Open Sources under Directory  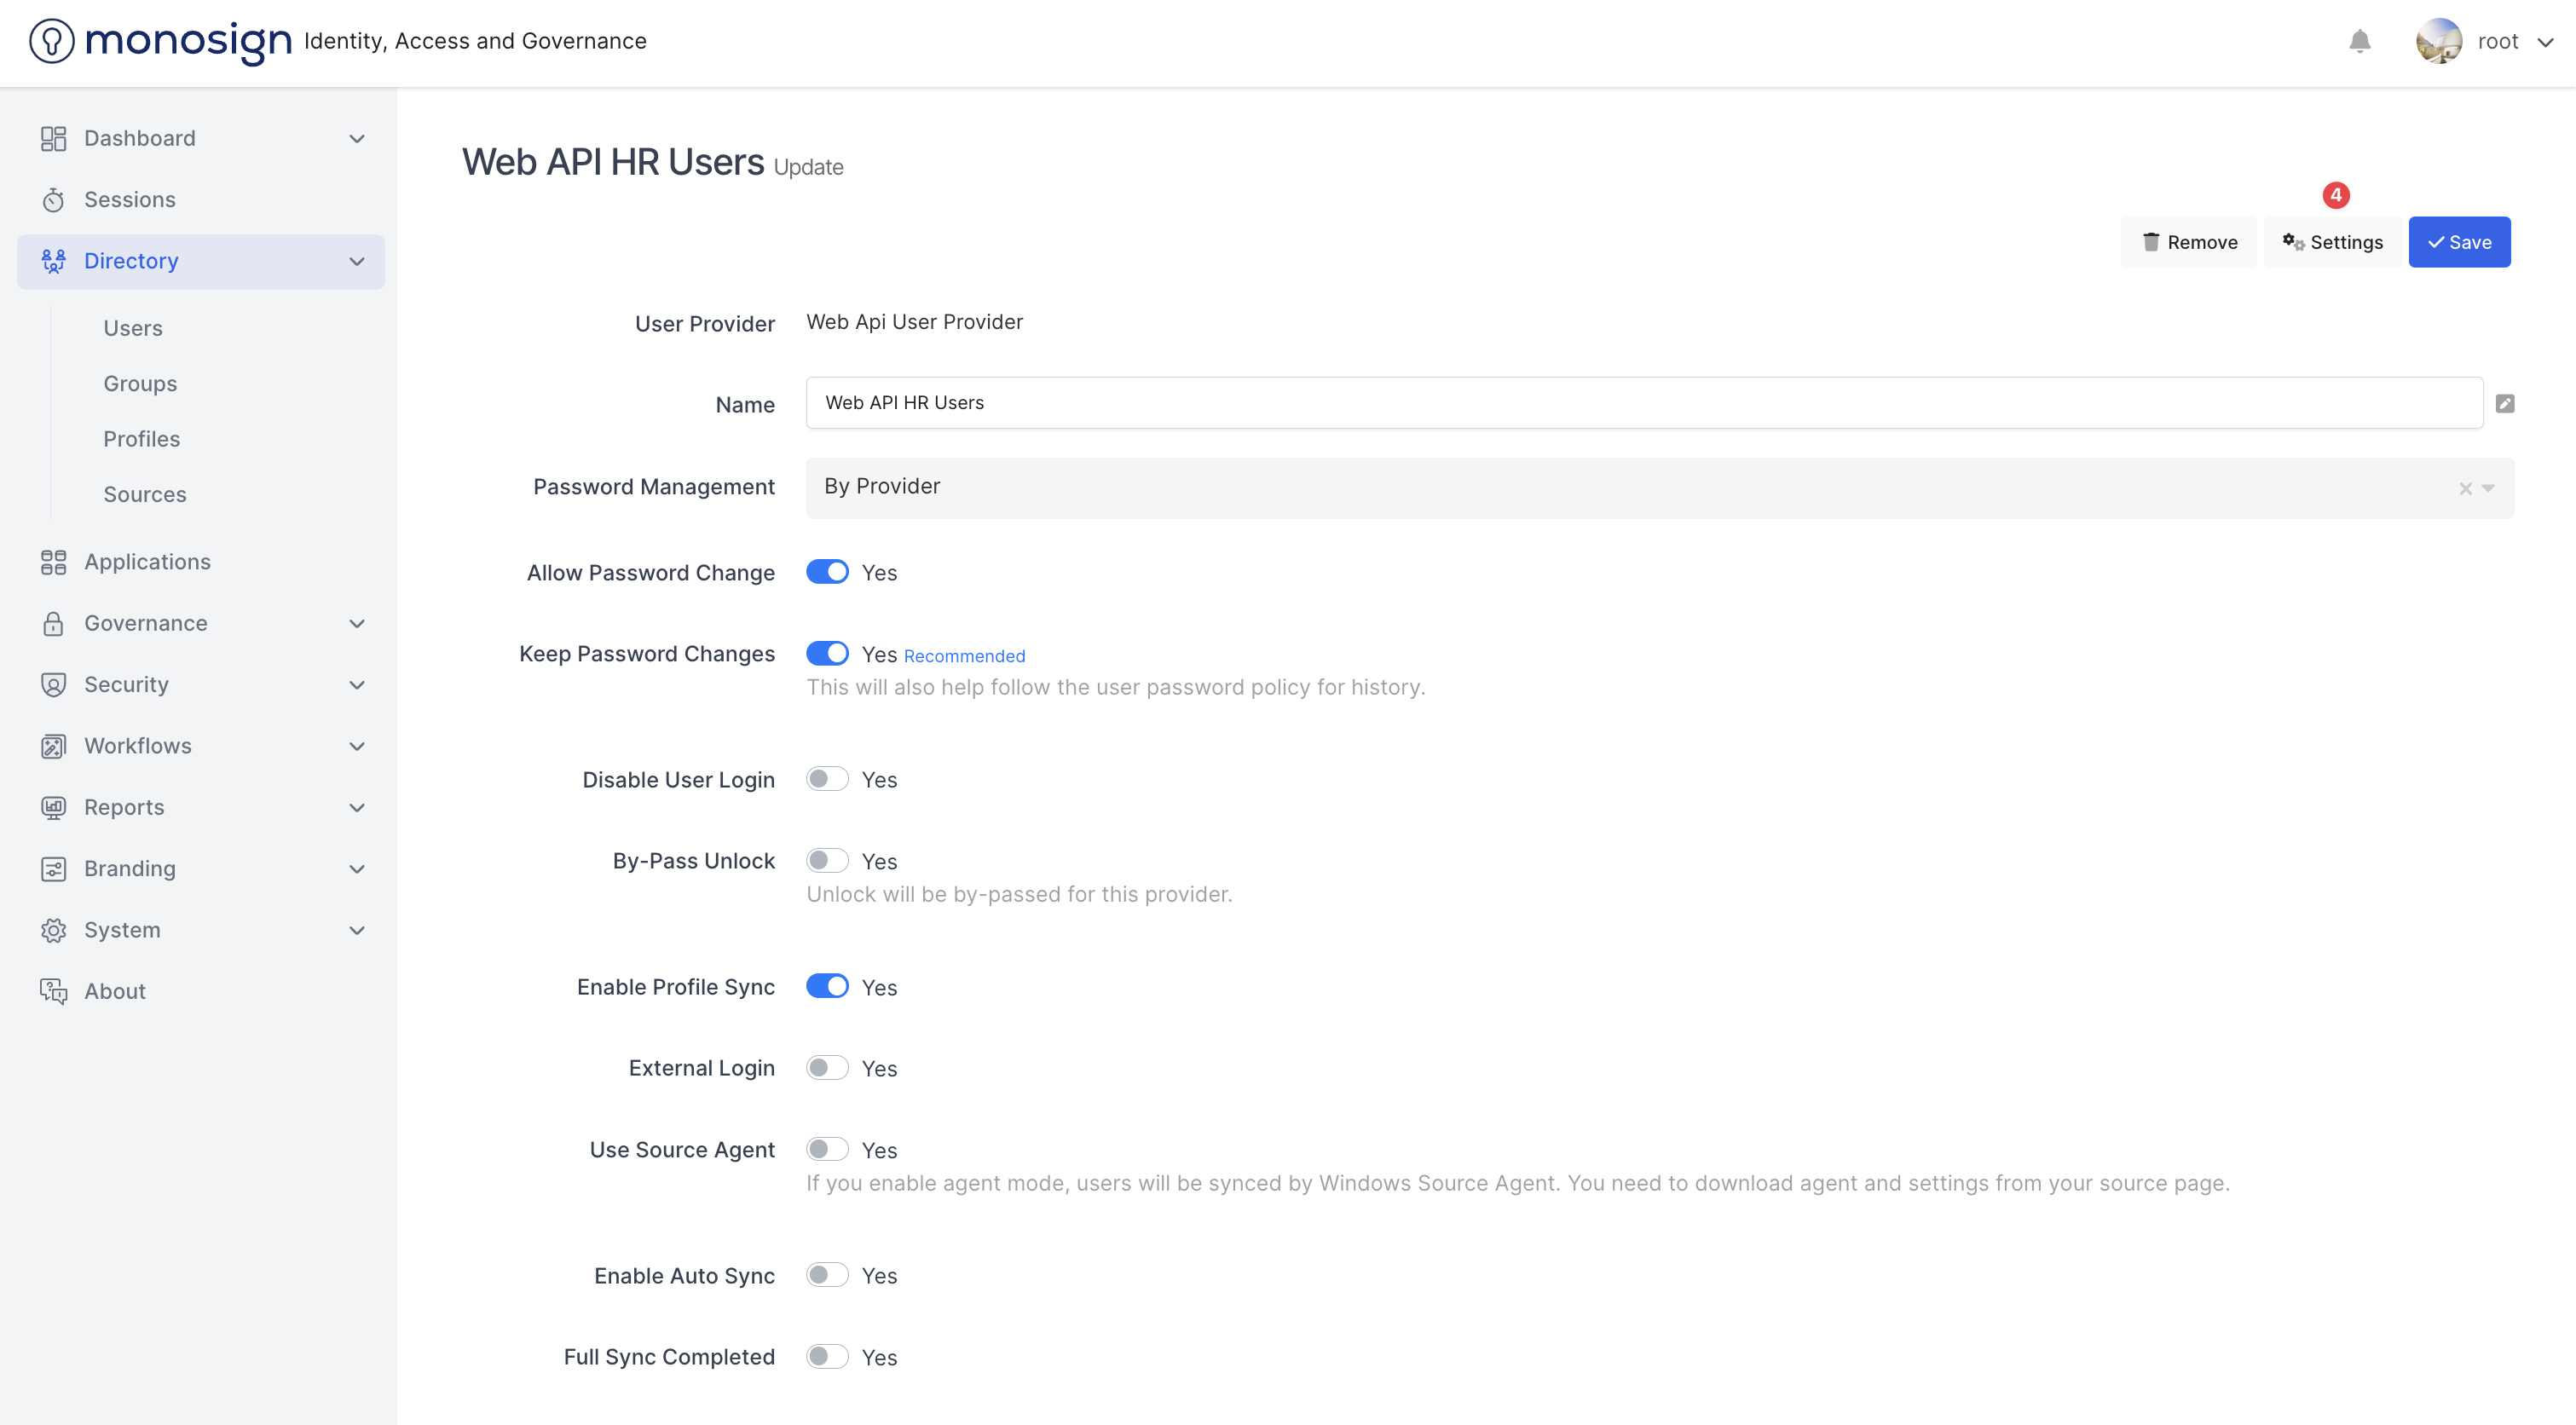145,494
